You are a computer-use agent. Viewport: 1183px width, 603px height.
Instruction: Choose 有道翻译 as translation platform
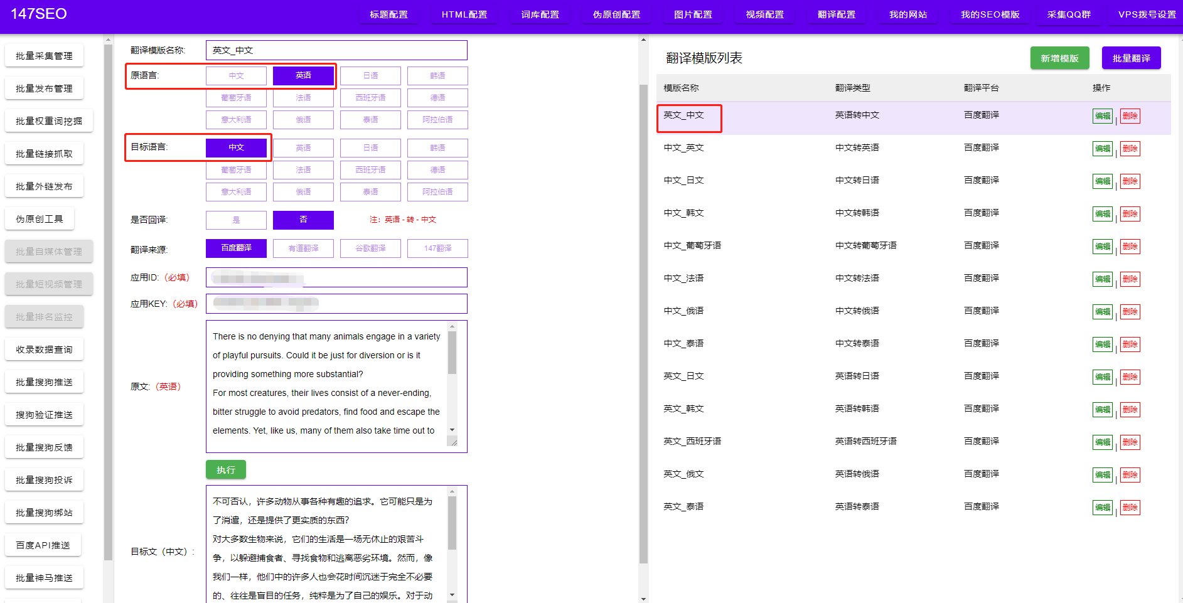[x=303, y=248]
